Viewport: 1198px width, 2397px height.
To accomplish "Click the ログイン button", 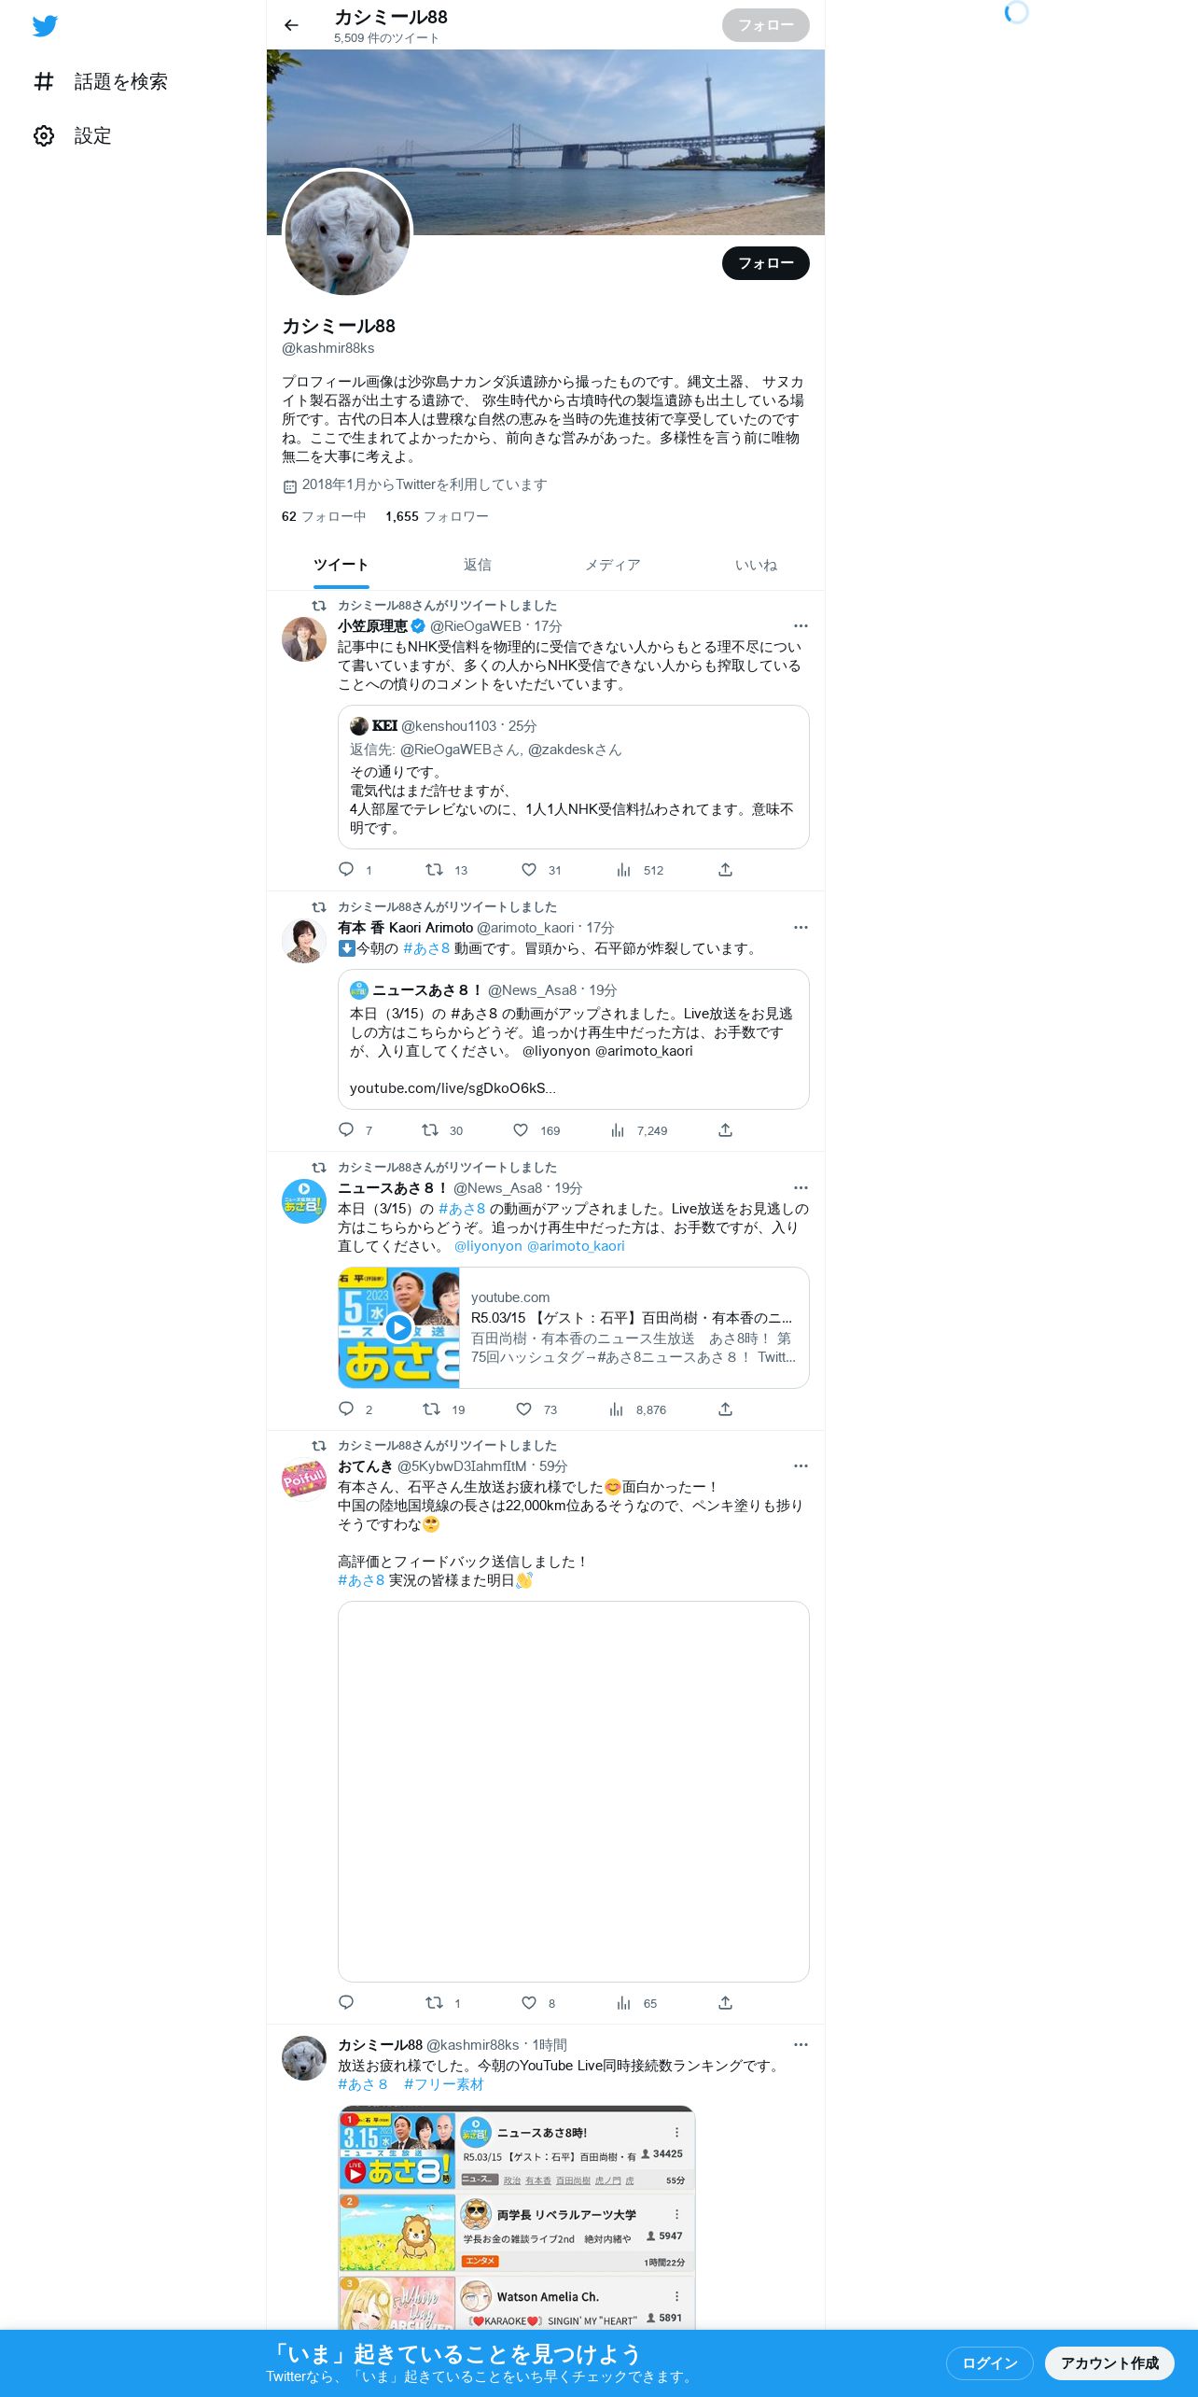I will click(989, 2363).
